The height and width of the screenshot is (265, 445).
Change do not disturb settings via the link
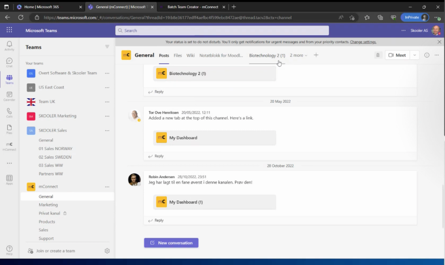point(364,42)
